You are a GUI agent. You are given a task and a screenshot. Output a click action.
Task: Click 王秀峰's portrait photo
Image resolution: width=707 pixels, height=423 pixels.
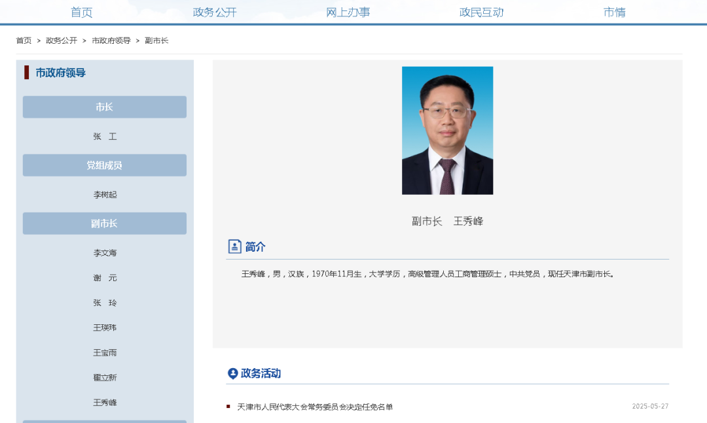pos(448,129)
